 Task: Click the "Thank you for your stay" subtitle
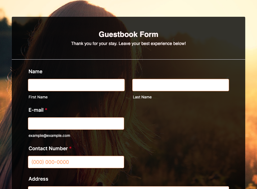tap(128, 44)
